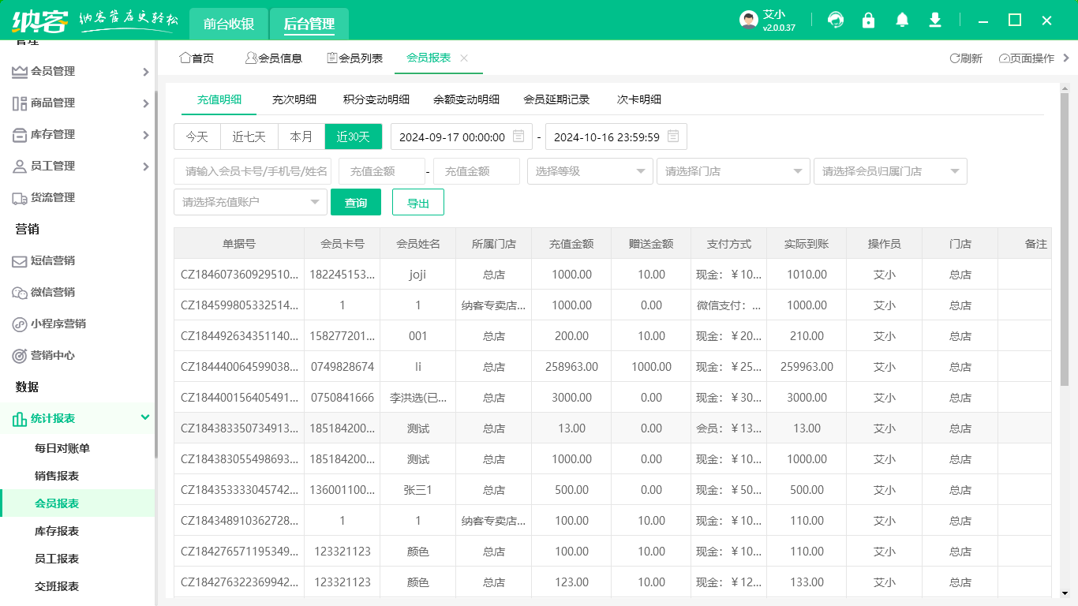Click the 导出 export button

coord(418,203)
